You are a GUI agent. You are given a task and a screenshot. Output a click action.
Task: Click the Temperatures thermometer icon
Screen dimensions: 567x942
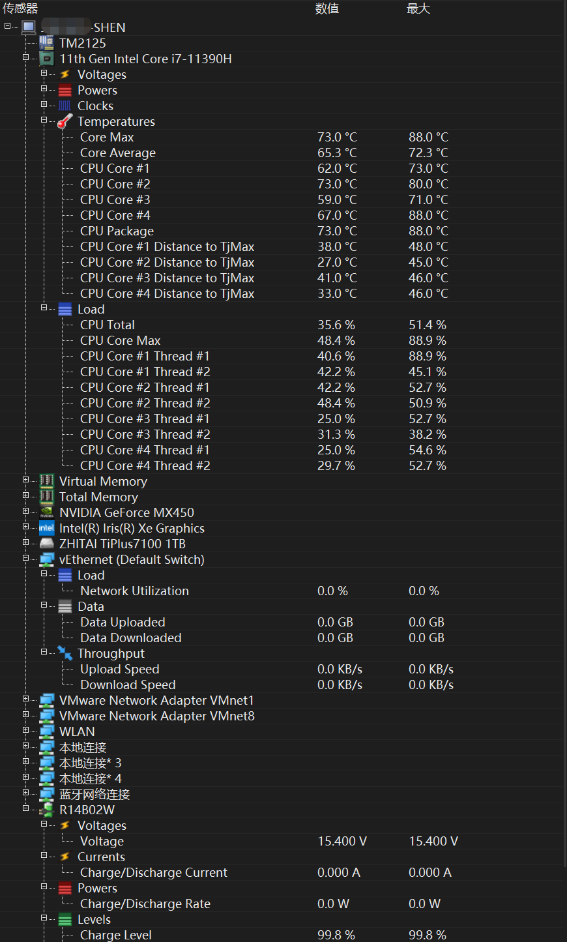[65, 121]
